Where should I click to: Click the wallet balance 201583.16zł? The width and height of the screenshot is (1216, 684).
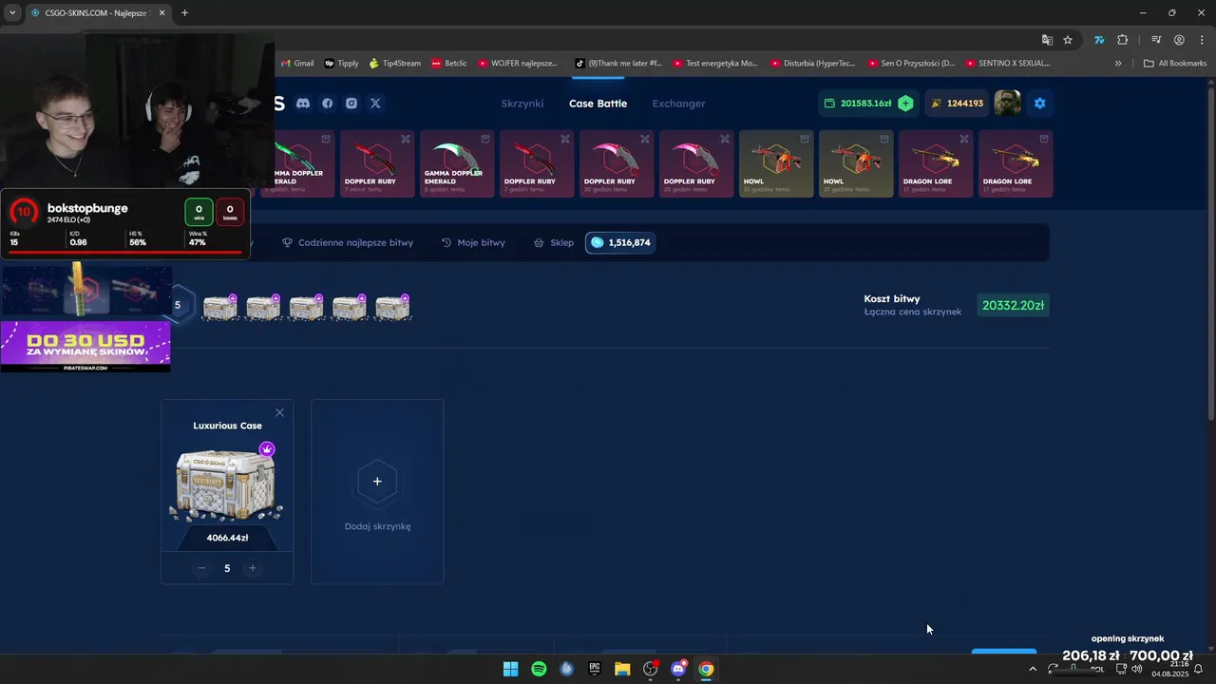click(x=865, y=104)
